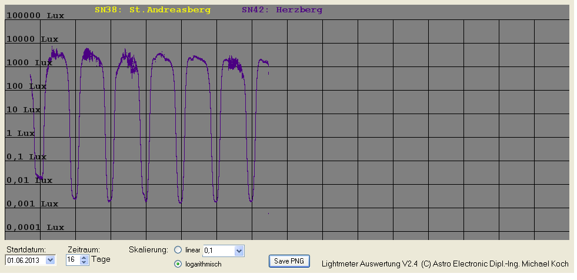Click the SN42: Herzberg legend label
Image resolution: width=577 pixels, height=280 pixels.
pos(282,11)
